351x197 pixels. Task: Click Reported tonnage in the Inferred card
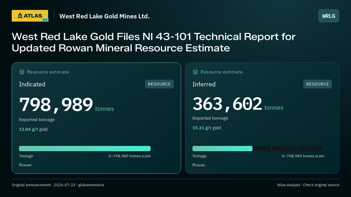pos(210,118)
